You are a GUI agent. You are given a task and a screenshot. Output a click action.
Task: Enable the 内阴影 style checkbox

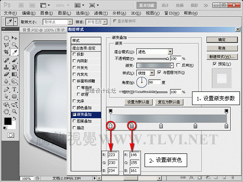coord(74,61)
